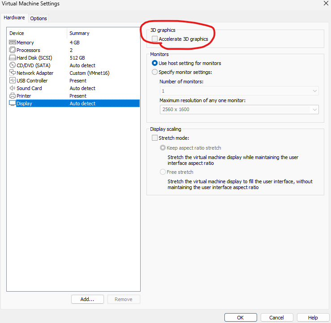Click the Add... button
Screen dimensions: 331x323
[x=87, y=299]
